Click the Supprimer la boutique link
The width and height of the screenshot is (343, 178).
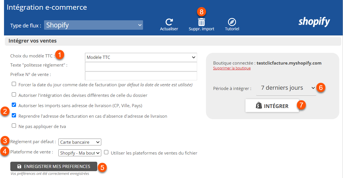tap(232, 68)
